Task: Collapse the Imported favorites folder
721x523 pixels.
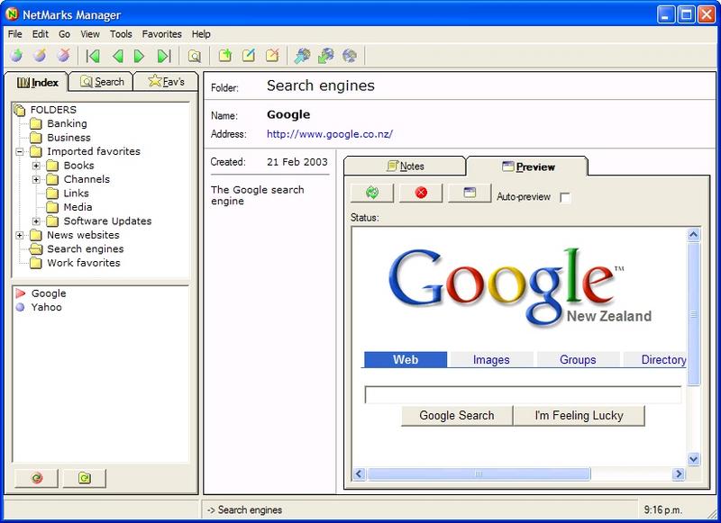Action: pos(20,151)
